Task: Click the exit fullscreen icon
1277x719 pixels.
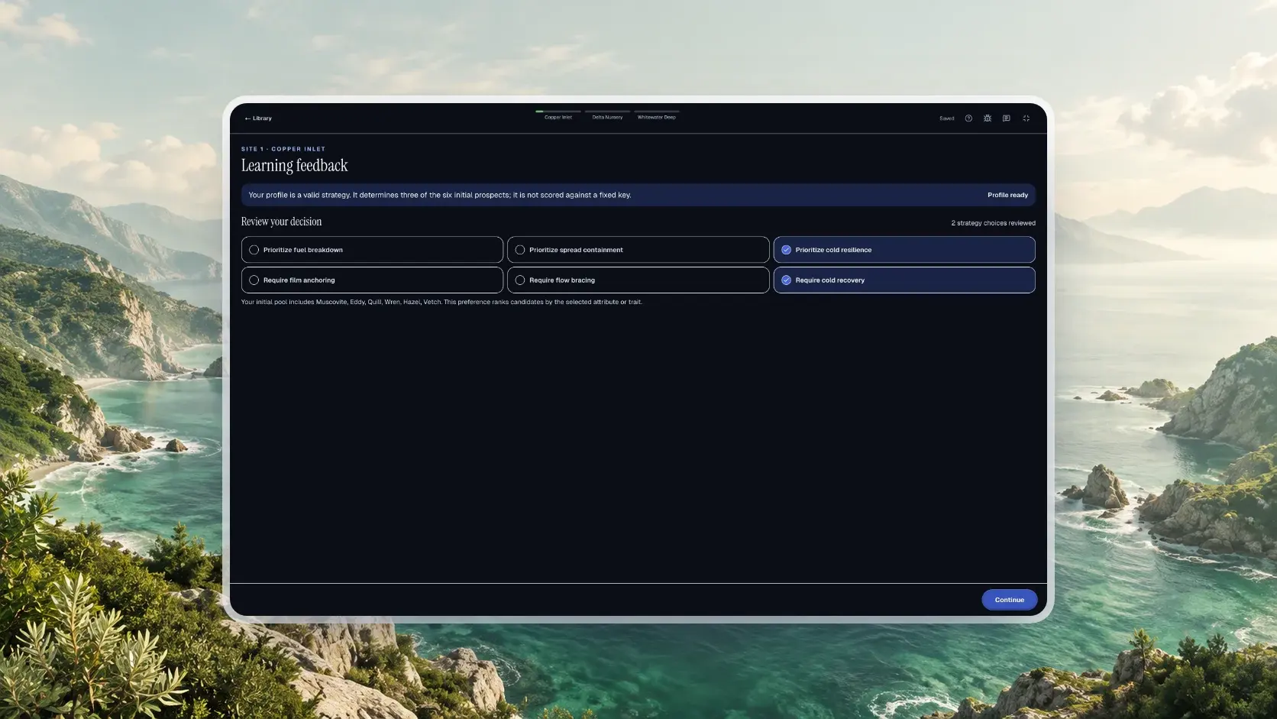Action: [1026, 118]
